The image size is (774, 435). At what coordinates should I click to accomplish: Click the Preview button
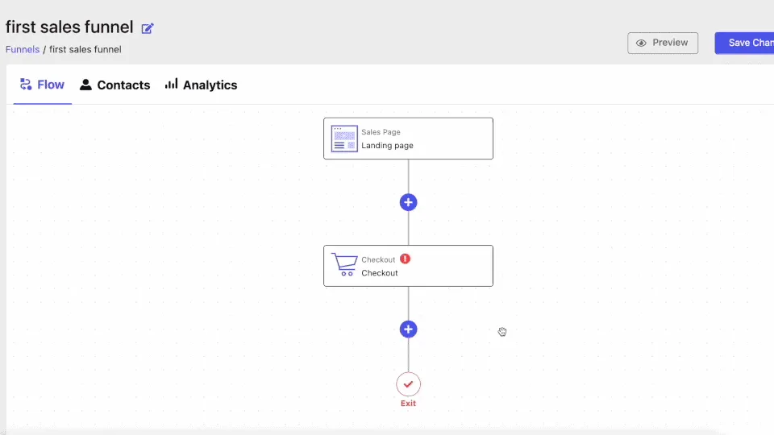663,43
